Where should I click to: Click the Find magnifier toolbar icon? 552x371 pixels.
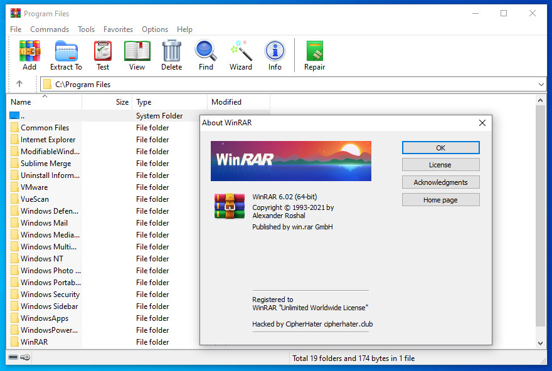click(x=206, y=51)
